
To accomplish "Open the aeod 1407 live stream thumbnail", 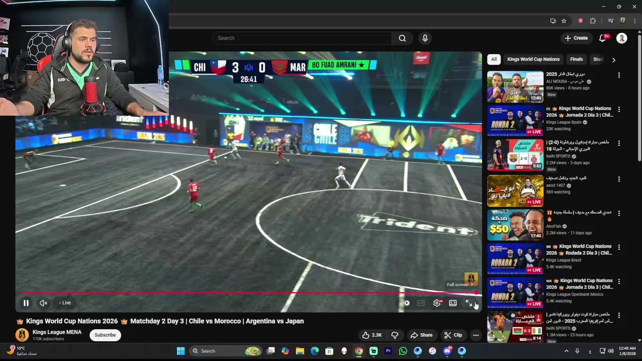I will pos(515,191).
